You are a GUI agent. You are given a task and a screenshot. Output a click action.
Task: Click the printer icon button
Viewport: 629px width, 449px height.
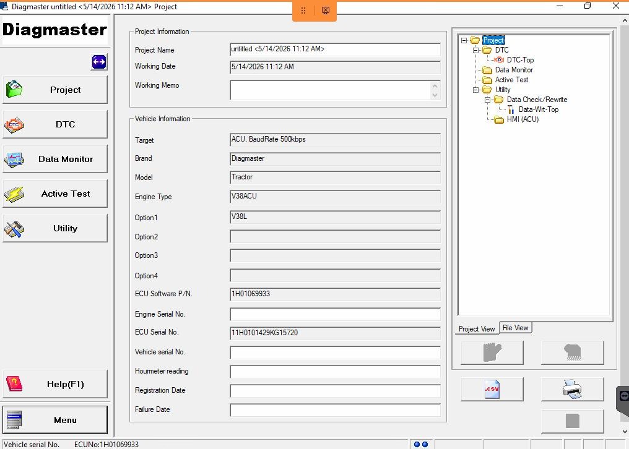(572, 389)
